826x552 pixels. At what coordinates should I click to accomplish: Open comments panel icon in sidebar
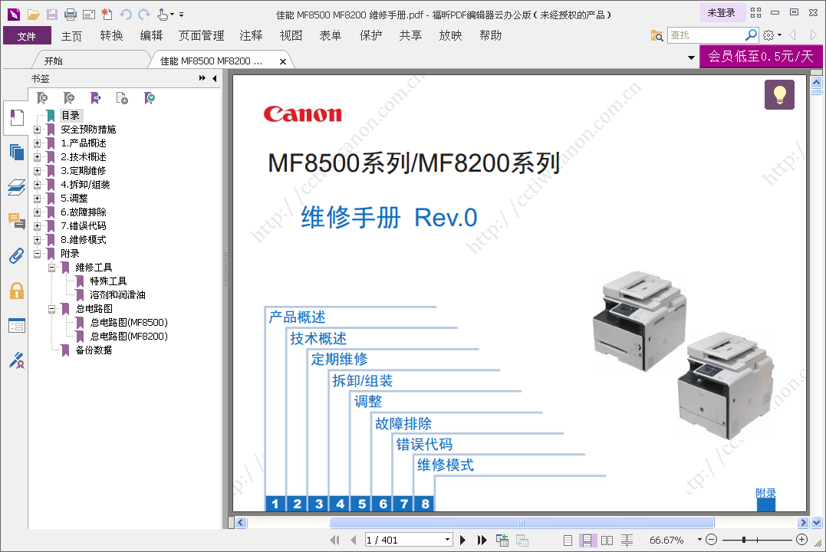click(17, 222)
